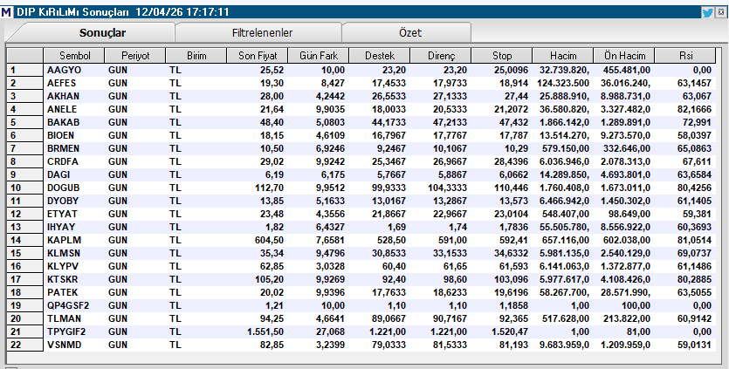
Task: Click row number 14 header cell
Action: 24,240
